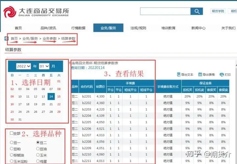Select highlighted calendar date 14
This screenshot has height=164, width=237.
tap(51, 96)
